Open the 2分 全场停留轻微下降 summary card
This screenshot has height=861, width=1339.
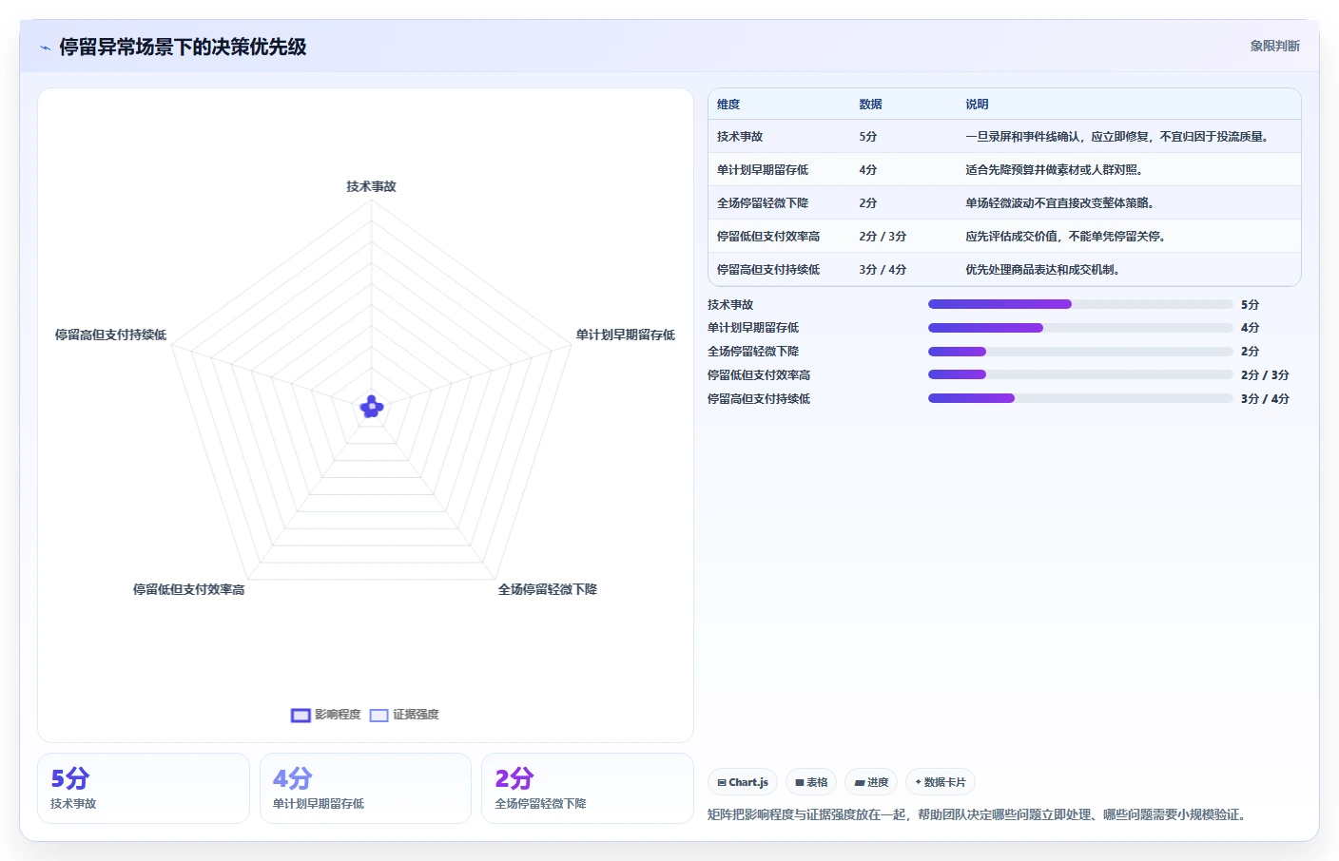588,788
